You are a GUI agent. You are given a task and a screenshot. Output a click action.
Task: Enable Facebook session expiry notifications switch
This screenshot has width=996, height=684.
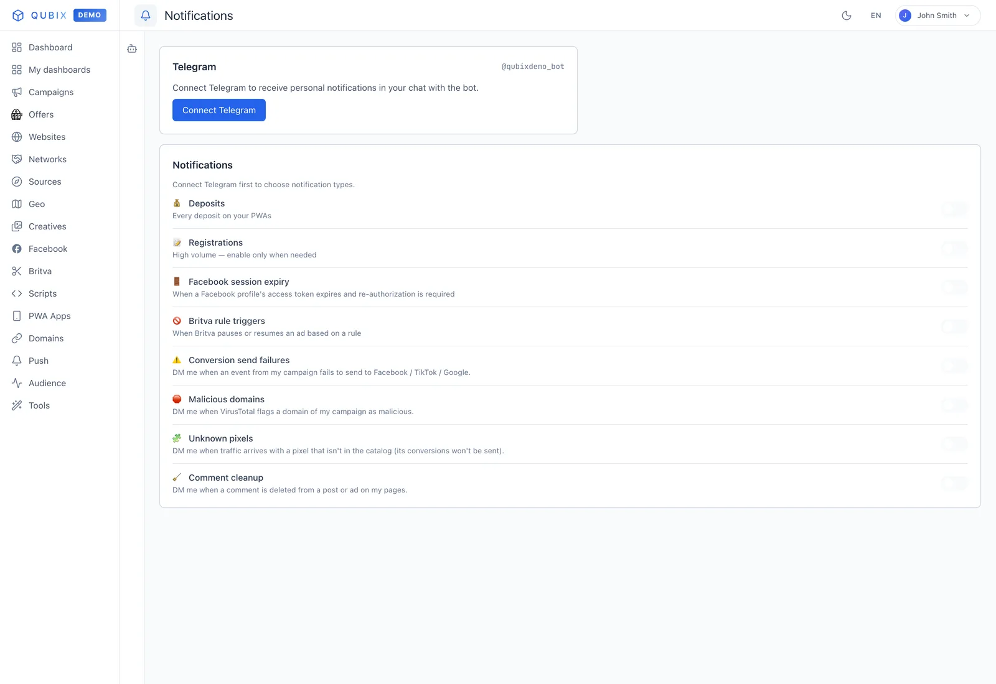pyautogui.click(x=954, y=287)
